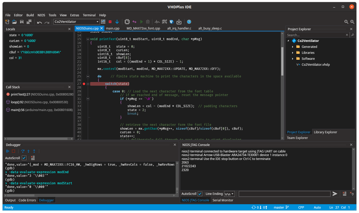Open help with the blue question mark icon
The height and width of the screenshot is (213, 359).
click(189, 22)
